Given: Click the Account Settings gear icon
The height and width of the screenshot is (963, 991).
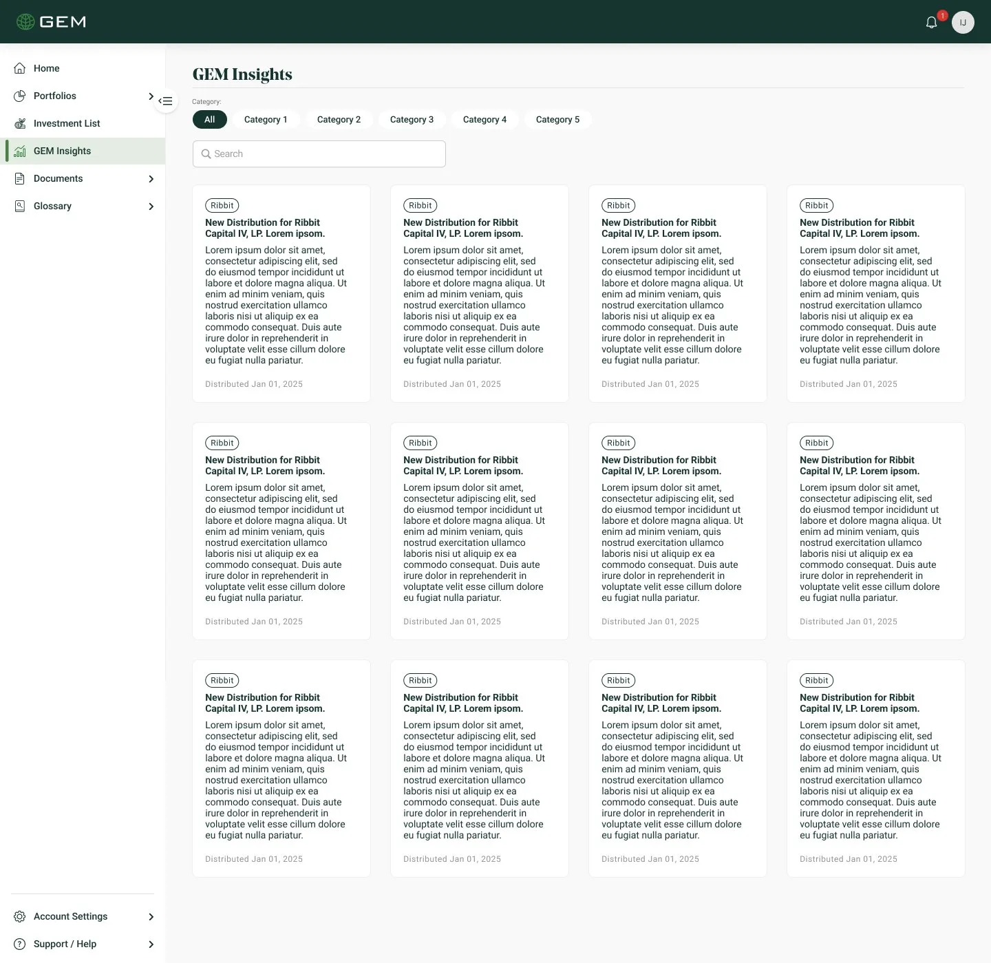Looking at the screenshot, I should coord(20,916).
